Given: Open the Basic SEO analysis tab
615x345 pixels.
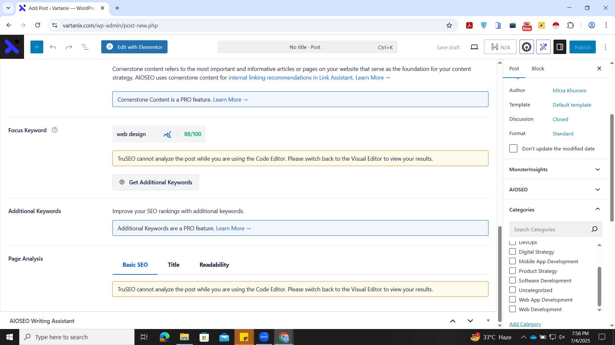Looking at the screenshot, I should (x=135, y=264).
